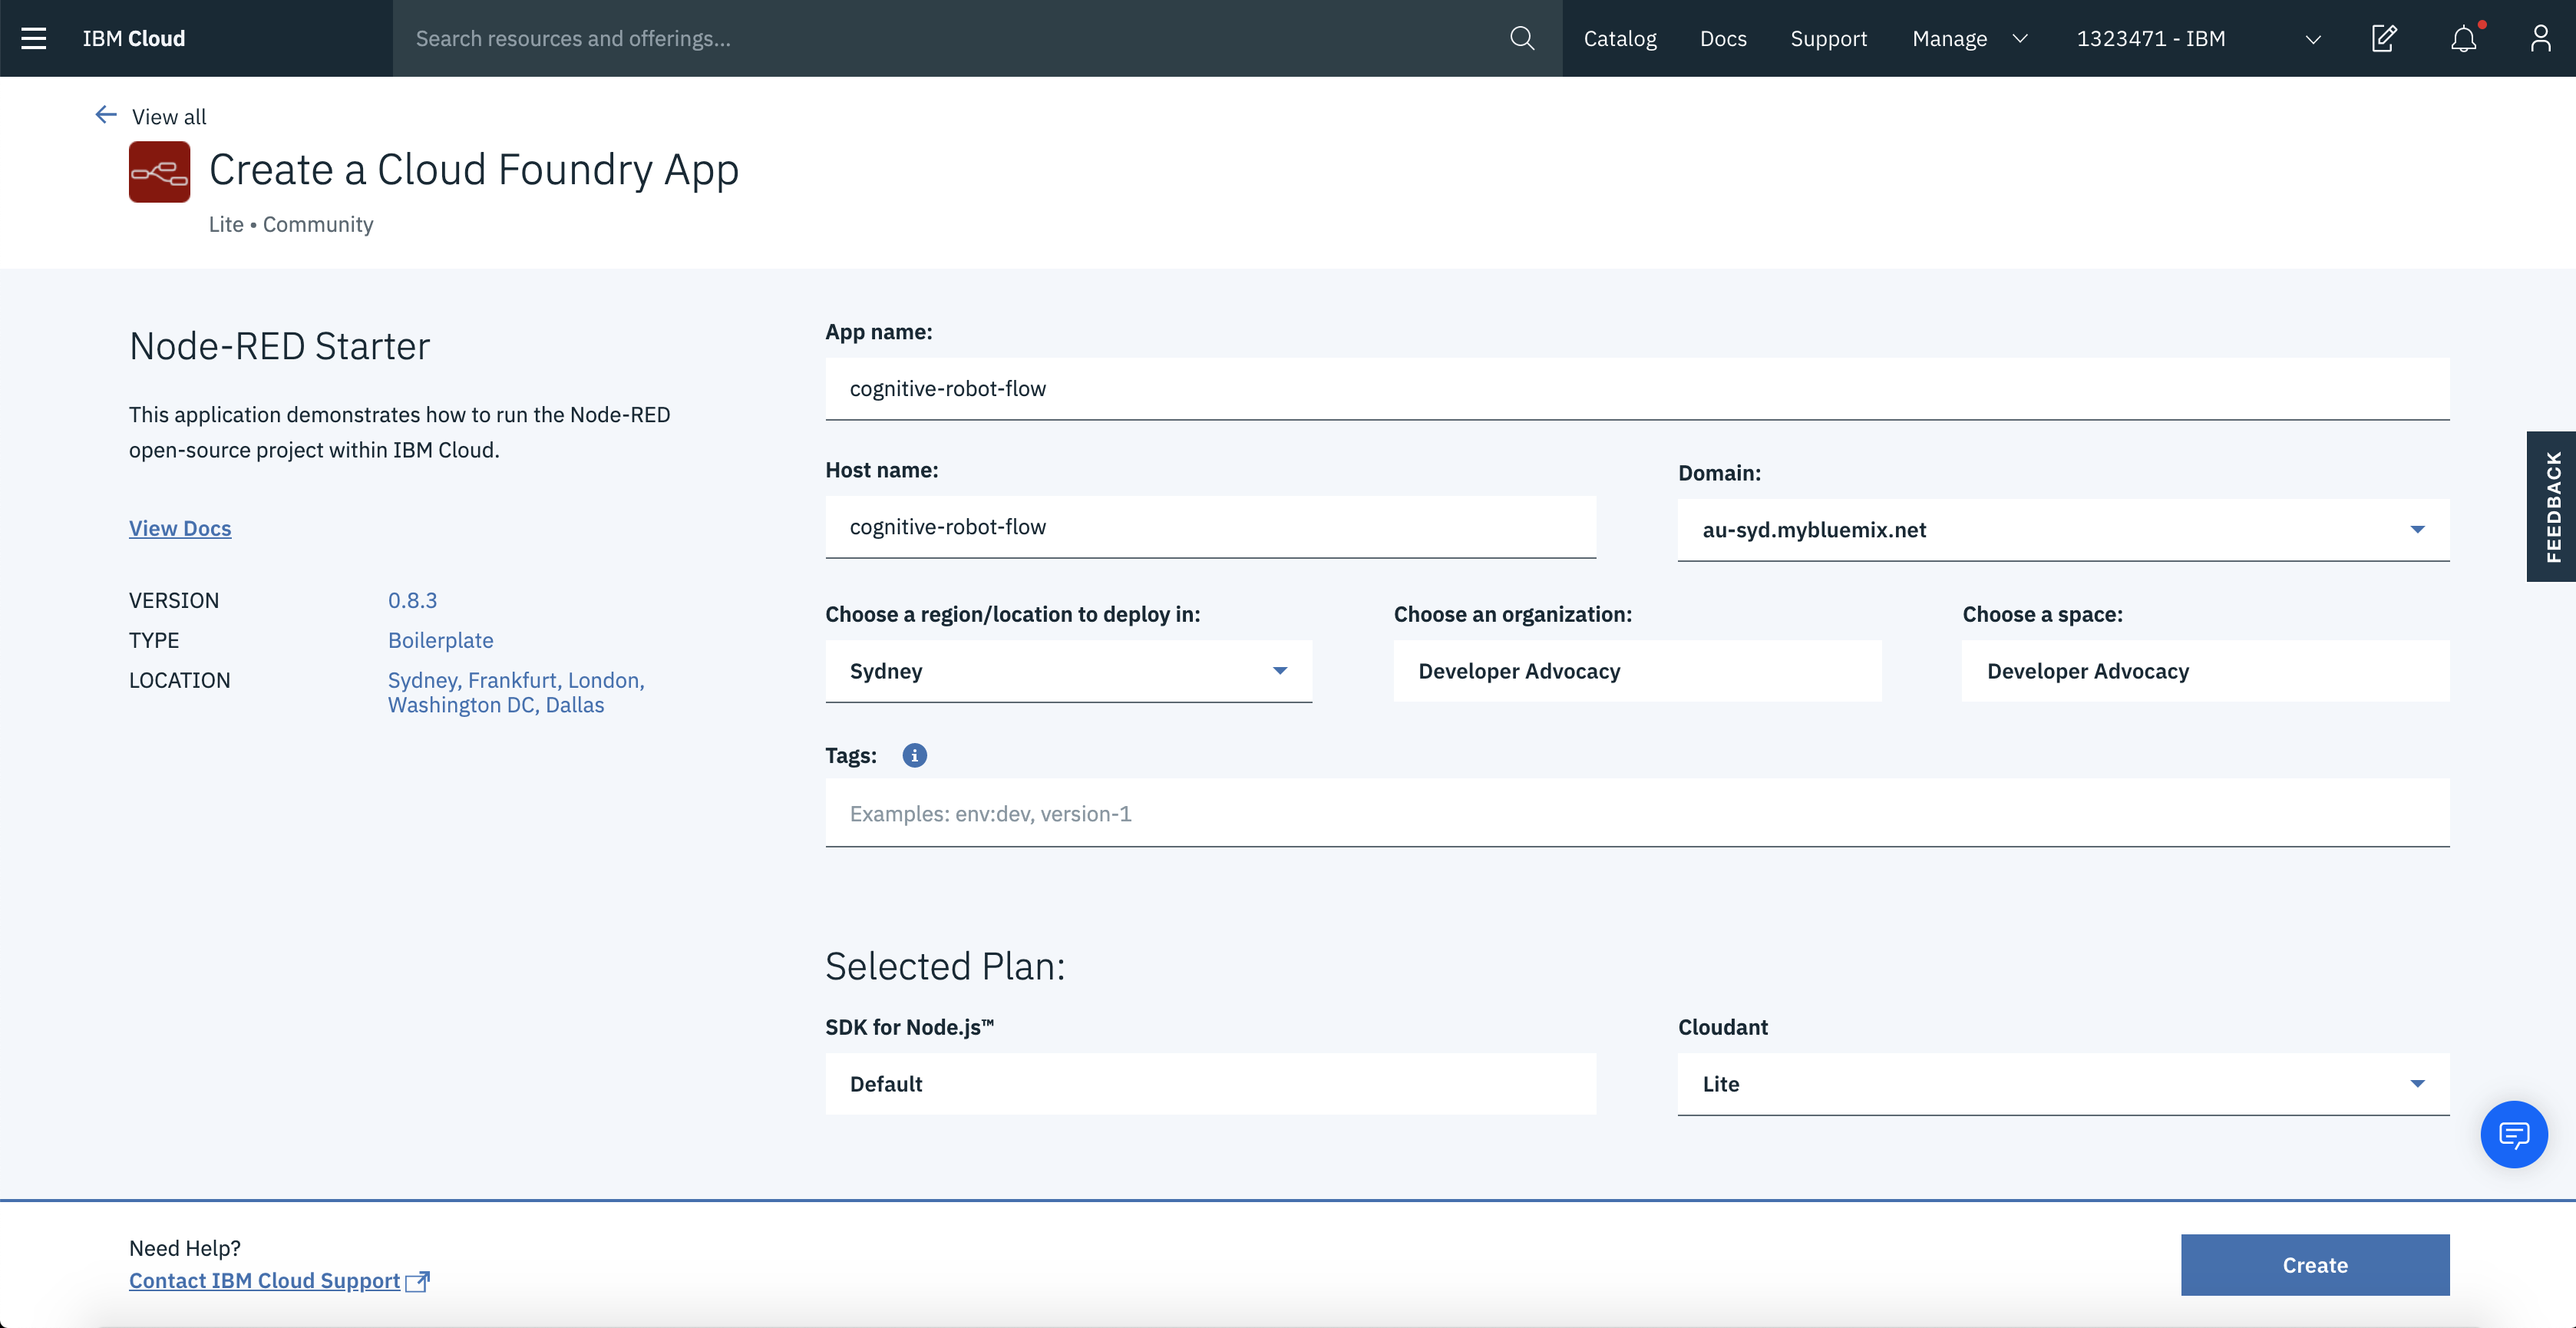Click the Host name input field
2576x1328 pixels.
coord(1210,527)
